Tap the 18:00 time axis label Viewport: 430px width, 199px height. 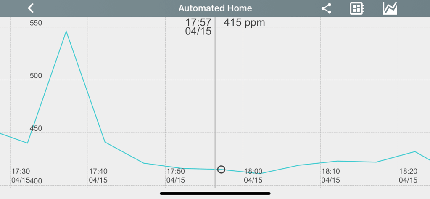pos(253,175)
